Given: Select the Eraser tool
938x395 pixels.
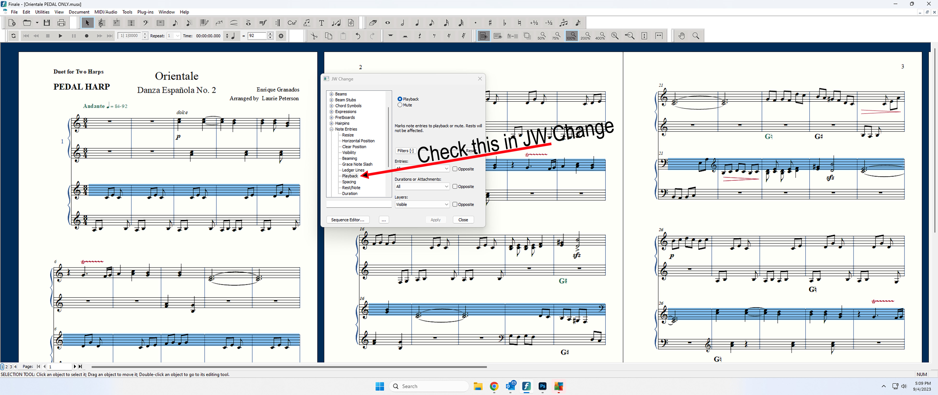Looking at the screenshot, I should click(x=373, y=23).
